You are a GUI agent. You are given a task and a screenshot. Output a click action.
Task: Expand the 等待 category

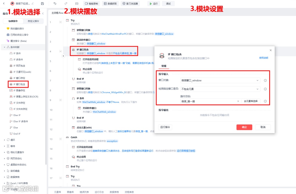5,146
